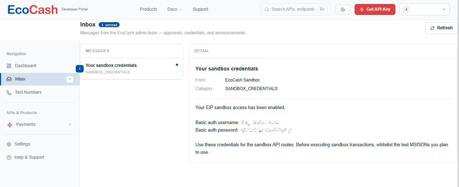Click detail title 'Your sandbox credentials'
This screenshot has width=459, height=187.
click(x=227, y=69)
